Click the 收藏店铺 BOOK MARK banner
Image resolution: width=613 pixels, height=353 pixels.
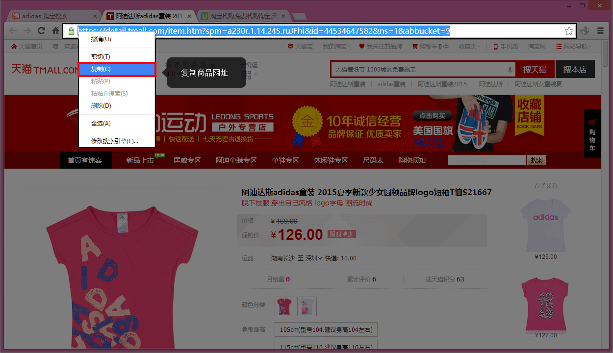point(530,115)
